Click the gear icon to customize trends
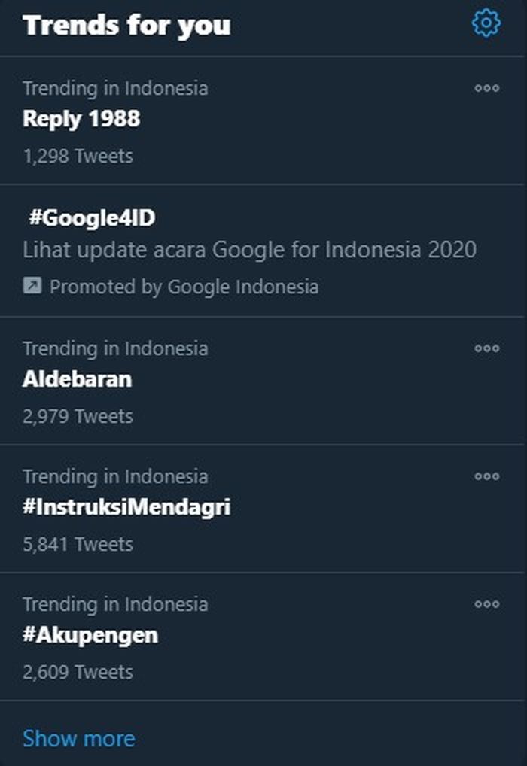This screenshot has height=766, width=527. [486, 22]
